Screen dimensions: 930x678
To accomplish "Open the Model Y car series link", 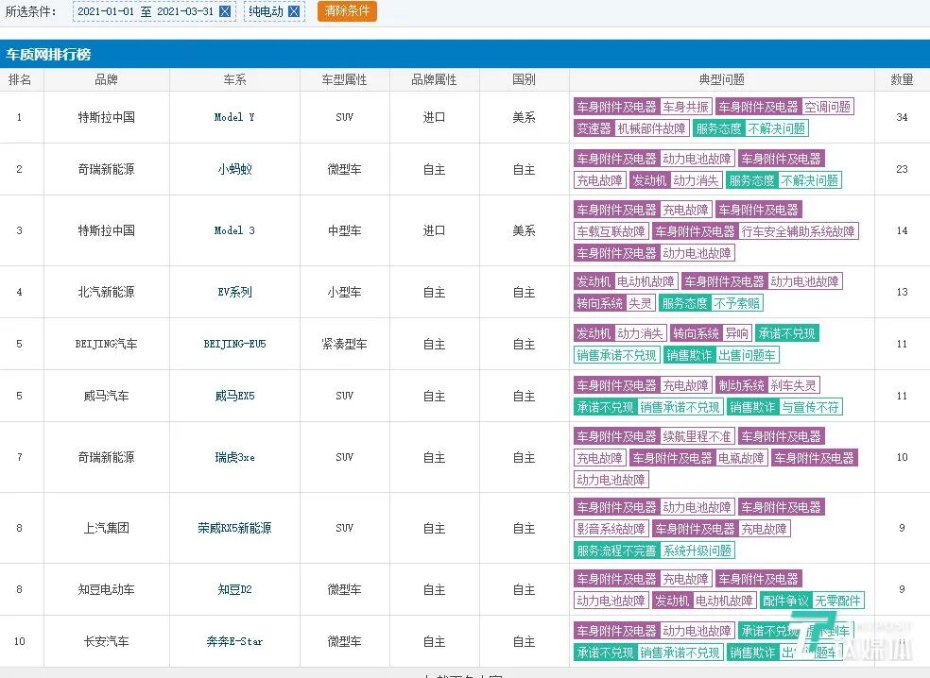I will pyautogui.click(x=234, y=117).
